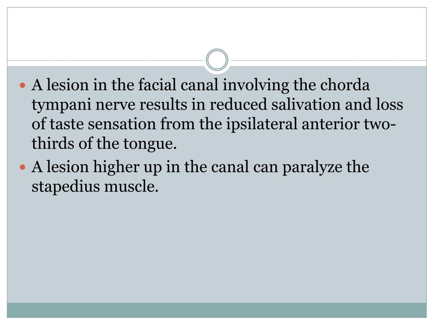Click the teal footer band at the bottom

pyautogui.click(x=217, y=310)
